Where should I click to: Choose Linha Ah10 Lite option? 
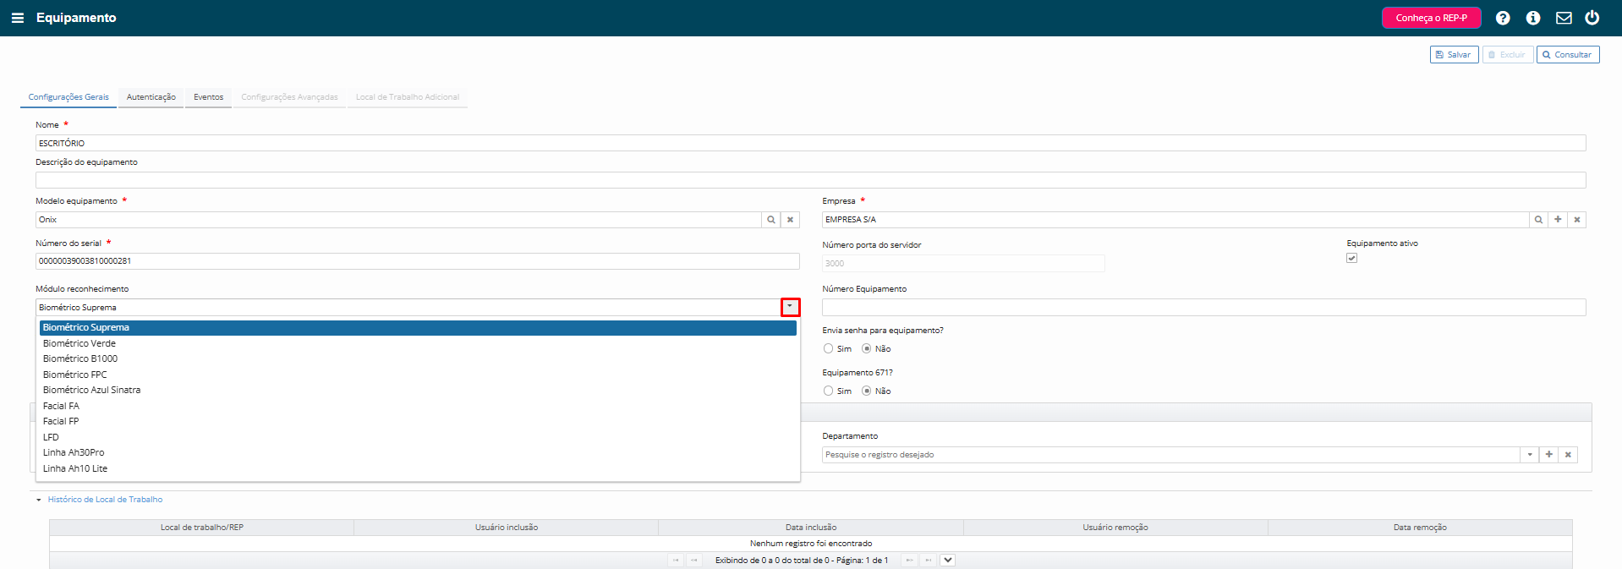tap(418, 468)
